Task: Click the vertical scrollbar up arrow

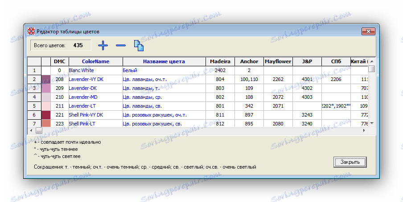Action: 372,61
